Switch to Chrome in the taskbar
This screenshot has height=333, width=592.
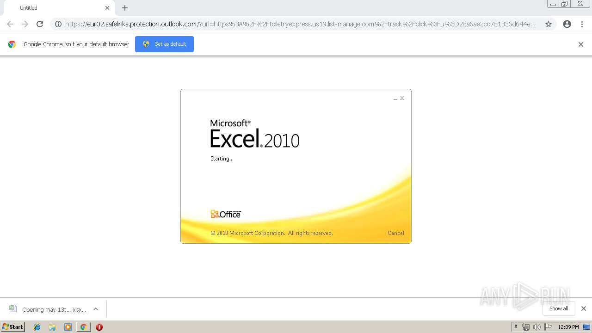[83, 327]
